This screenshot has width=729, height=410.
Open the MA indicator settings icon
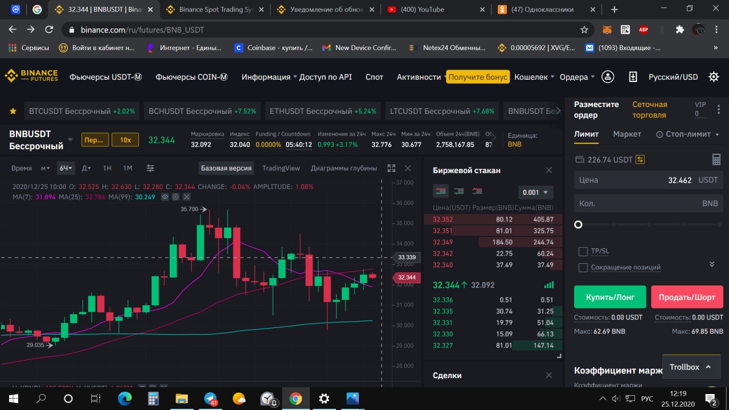coord(175,196)
